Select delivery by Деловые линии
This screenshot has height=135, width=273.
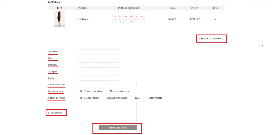pos(81,98)
